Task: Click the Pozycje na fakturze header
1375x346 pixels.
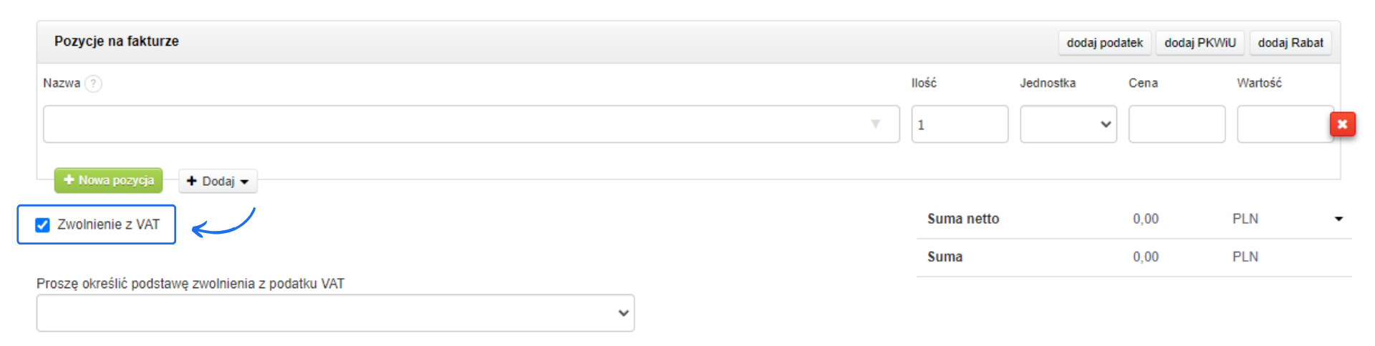Action: tap(117, 41)
